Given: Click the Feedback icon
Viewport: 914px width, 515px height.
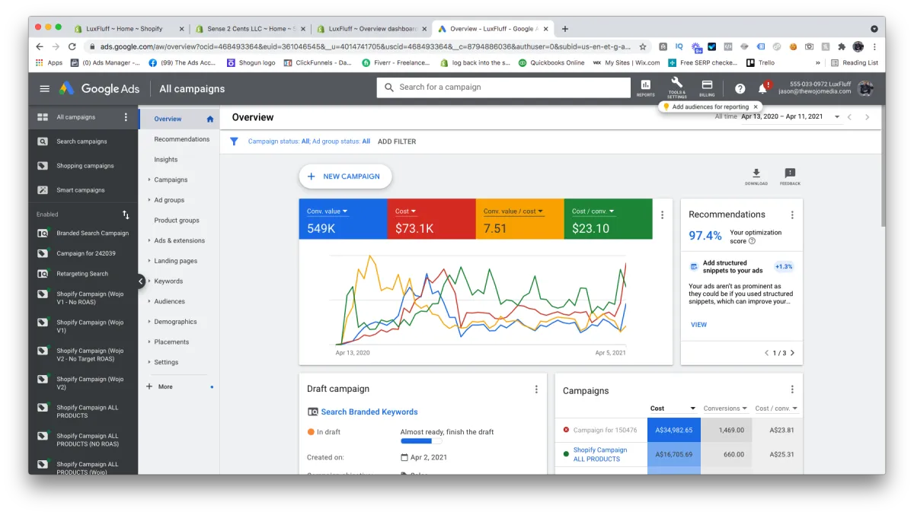Looking at the screenshot, I should (x=790, y=176).
